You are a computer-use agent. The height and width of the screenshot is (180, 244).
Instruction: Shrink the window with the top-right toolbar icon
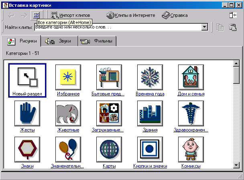[x=233, y=15]
